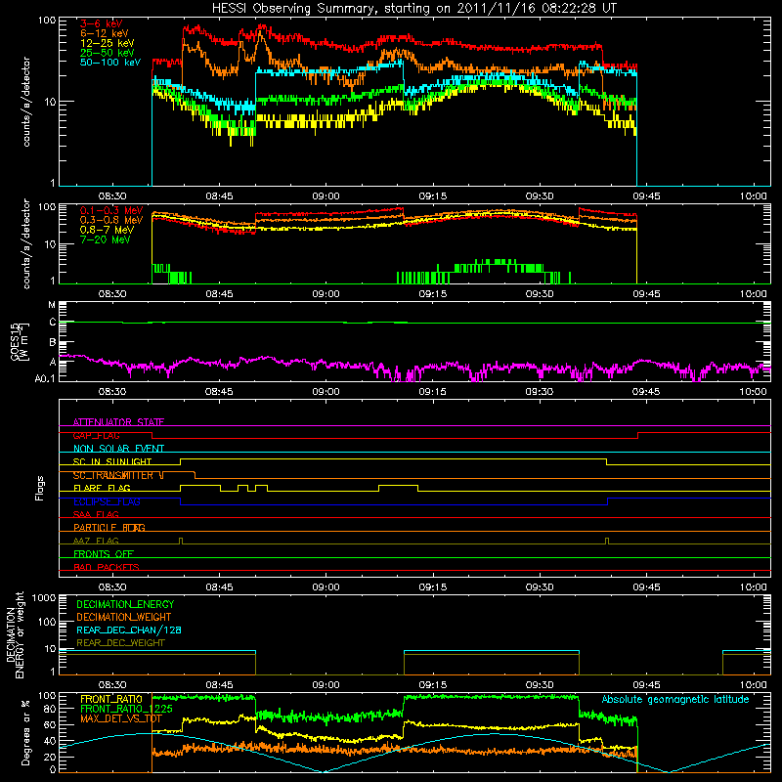Screen dimensions: 782x782
Task: Select the ATTENUATOR_STATE flag label
Action: 118,422
